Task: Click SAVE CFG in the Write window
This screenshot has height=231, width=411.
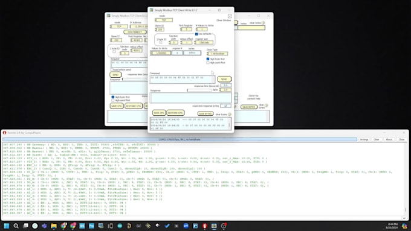Action: [159, 113]
